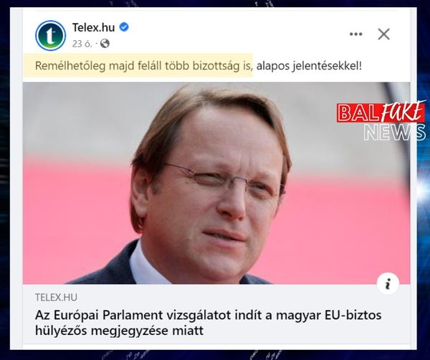Click the blue verified badge beside Telex.hu
Viewport: 430px width, 360px height.
[124, 27]
